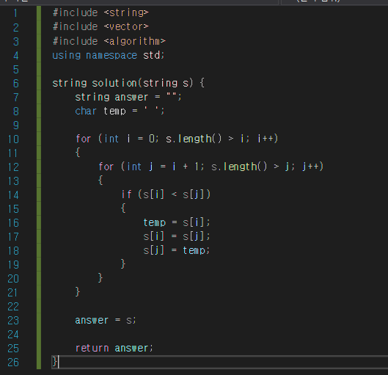Click 'using namespace std;' text
Screen dimensions: 388x375
[x=108, y=55]
